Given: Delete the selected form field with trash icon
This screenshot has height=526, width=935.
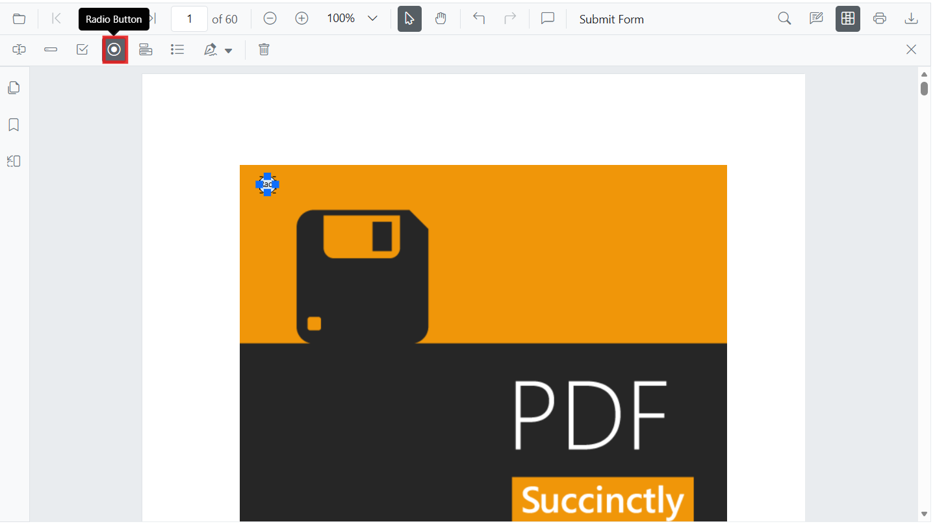Looking at the screenshot, I should 264,50.
